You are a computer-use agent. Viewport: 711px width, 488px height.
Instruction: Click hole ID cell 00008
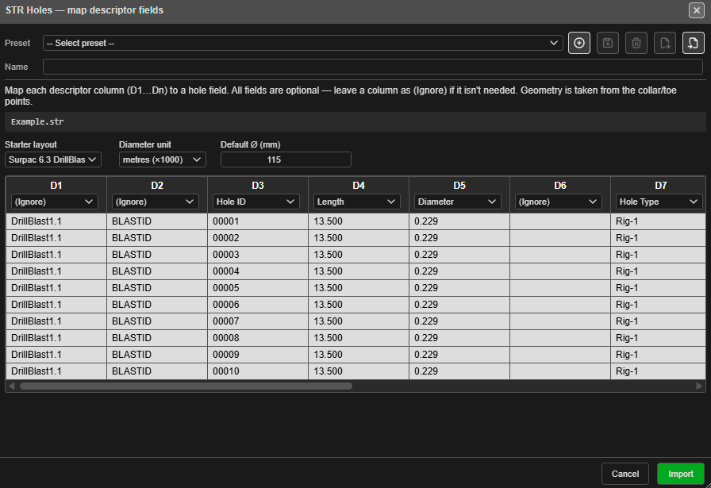pyautogui.click(x=258, y=338)
